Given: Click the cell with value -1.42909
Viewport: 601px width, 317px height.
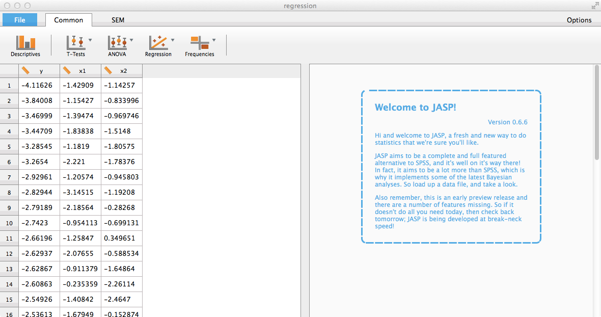Looking at the screenshot, I should (80, 86).
